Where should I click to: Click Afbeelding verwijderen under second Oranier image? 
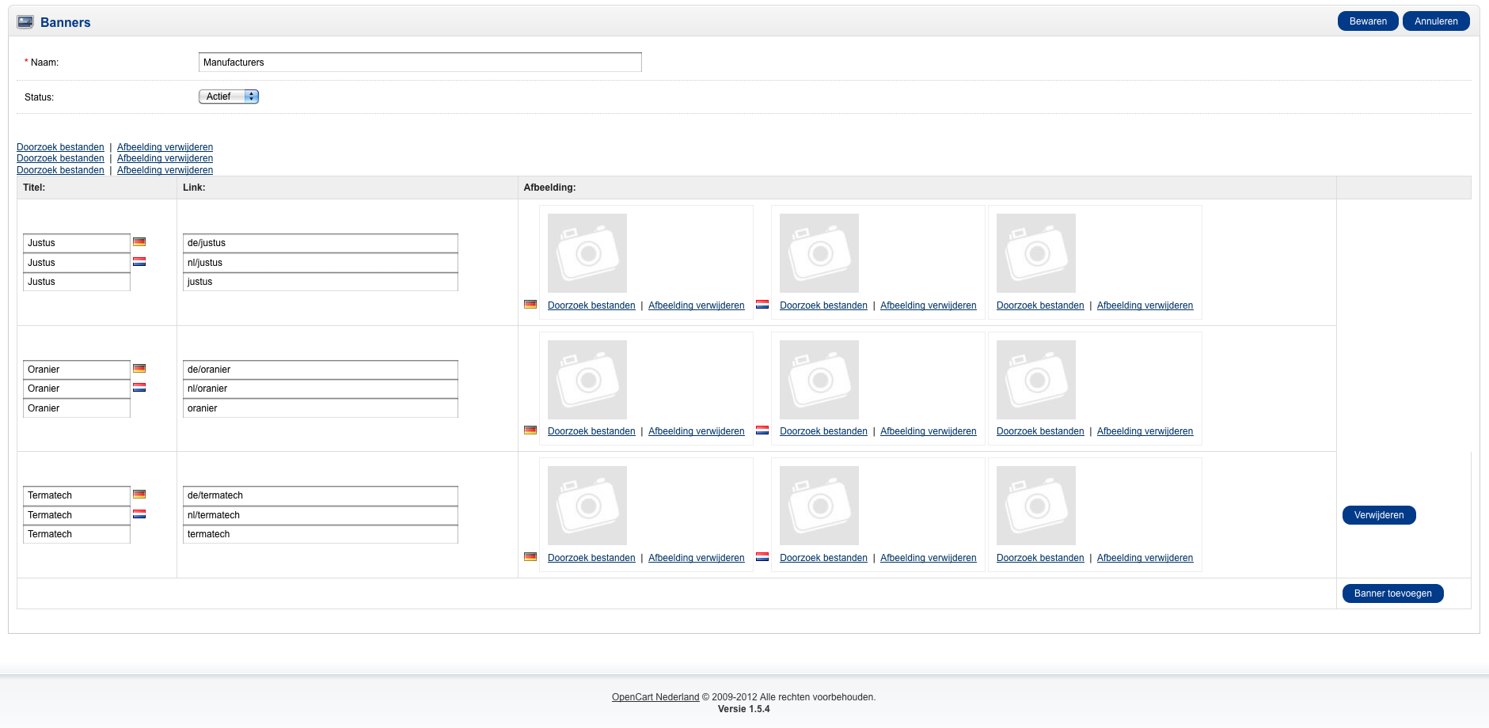(929, 431)
